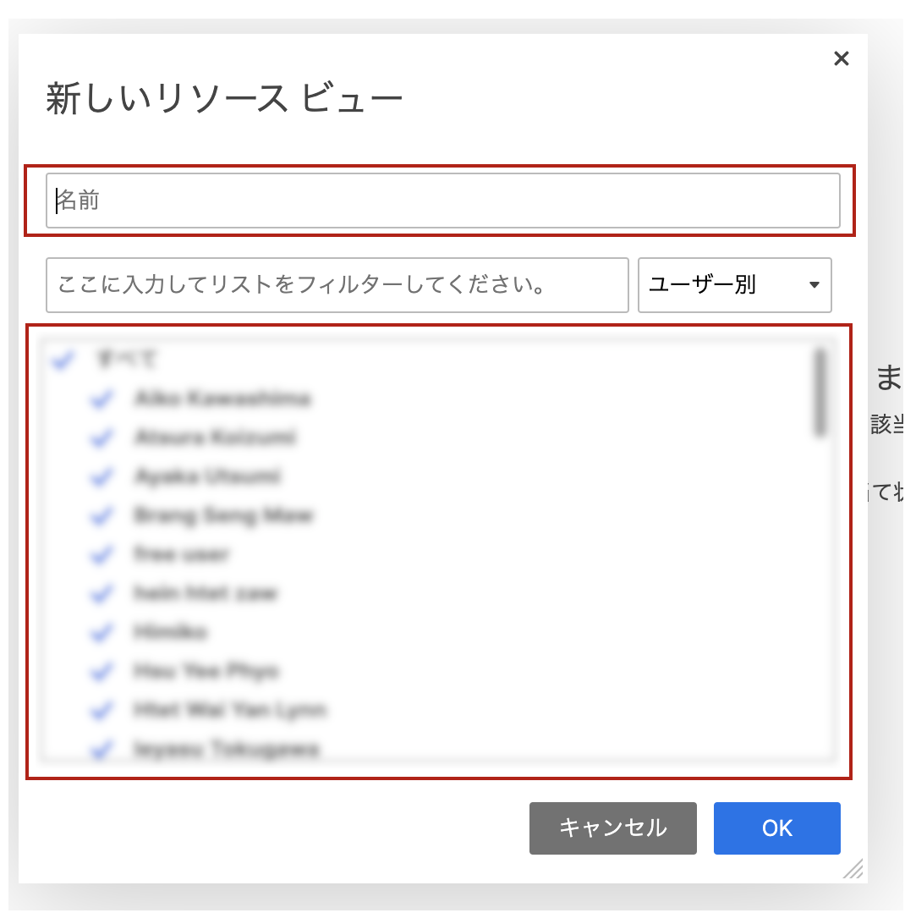Close the new resource view dialog
The image size is (905, 924).
point(842,58)
